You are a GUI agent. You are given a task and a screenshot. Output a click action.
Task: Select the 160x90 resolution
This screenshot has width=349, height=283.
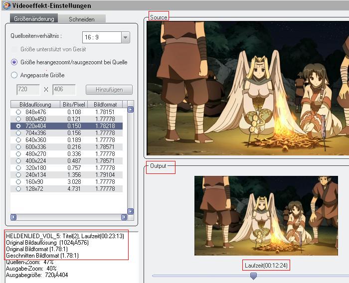coord(18,181)
